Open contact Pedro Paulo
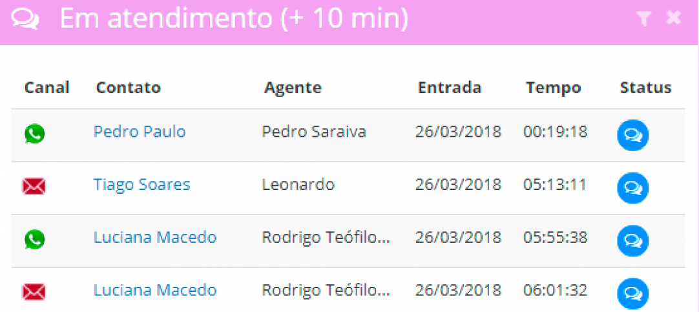The height and width of the screenshot is (312, 699). click(140, 132)
